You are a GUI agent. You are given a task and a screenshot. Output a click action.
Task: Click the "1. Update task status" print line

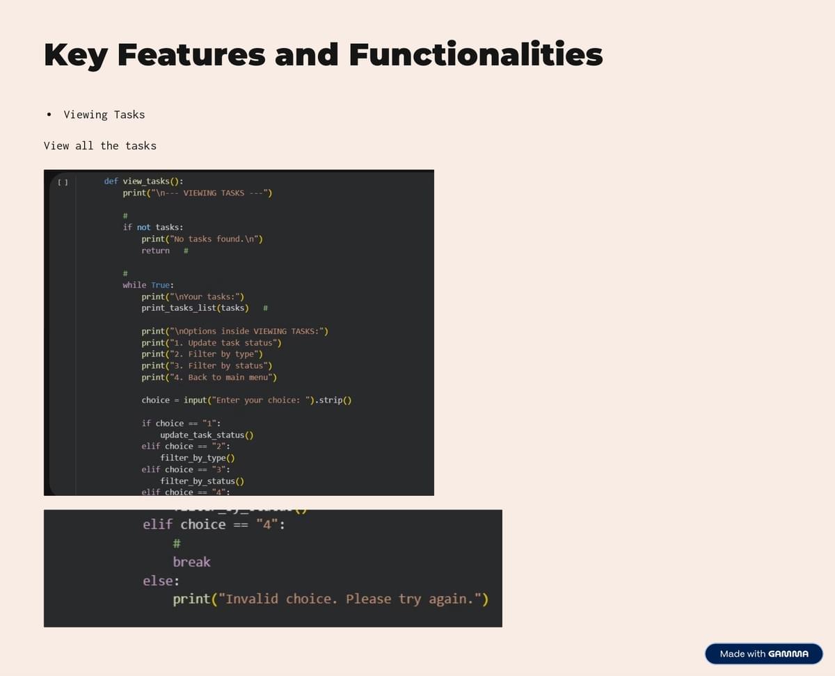[211, 343]
